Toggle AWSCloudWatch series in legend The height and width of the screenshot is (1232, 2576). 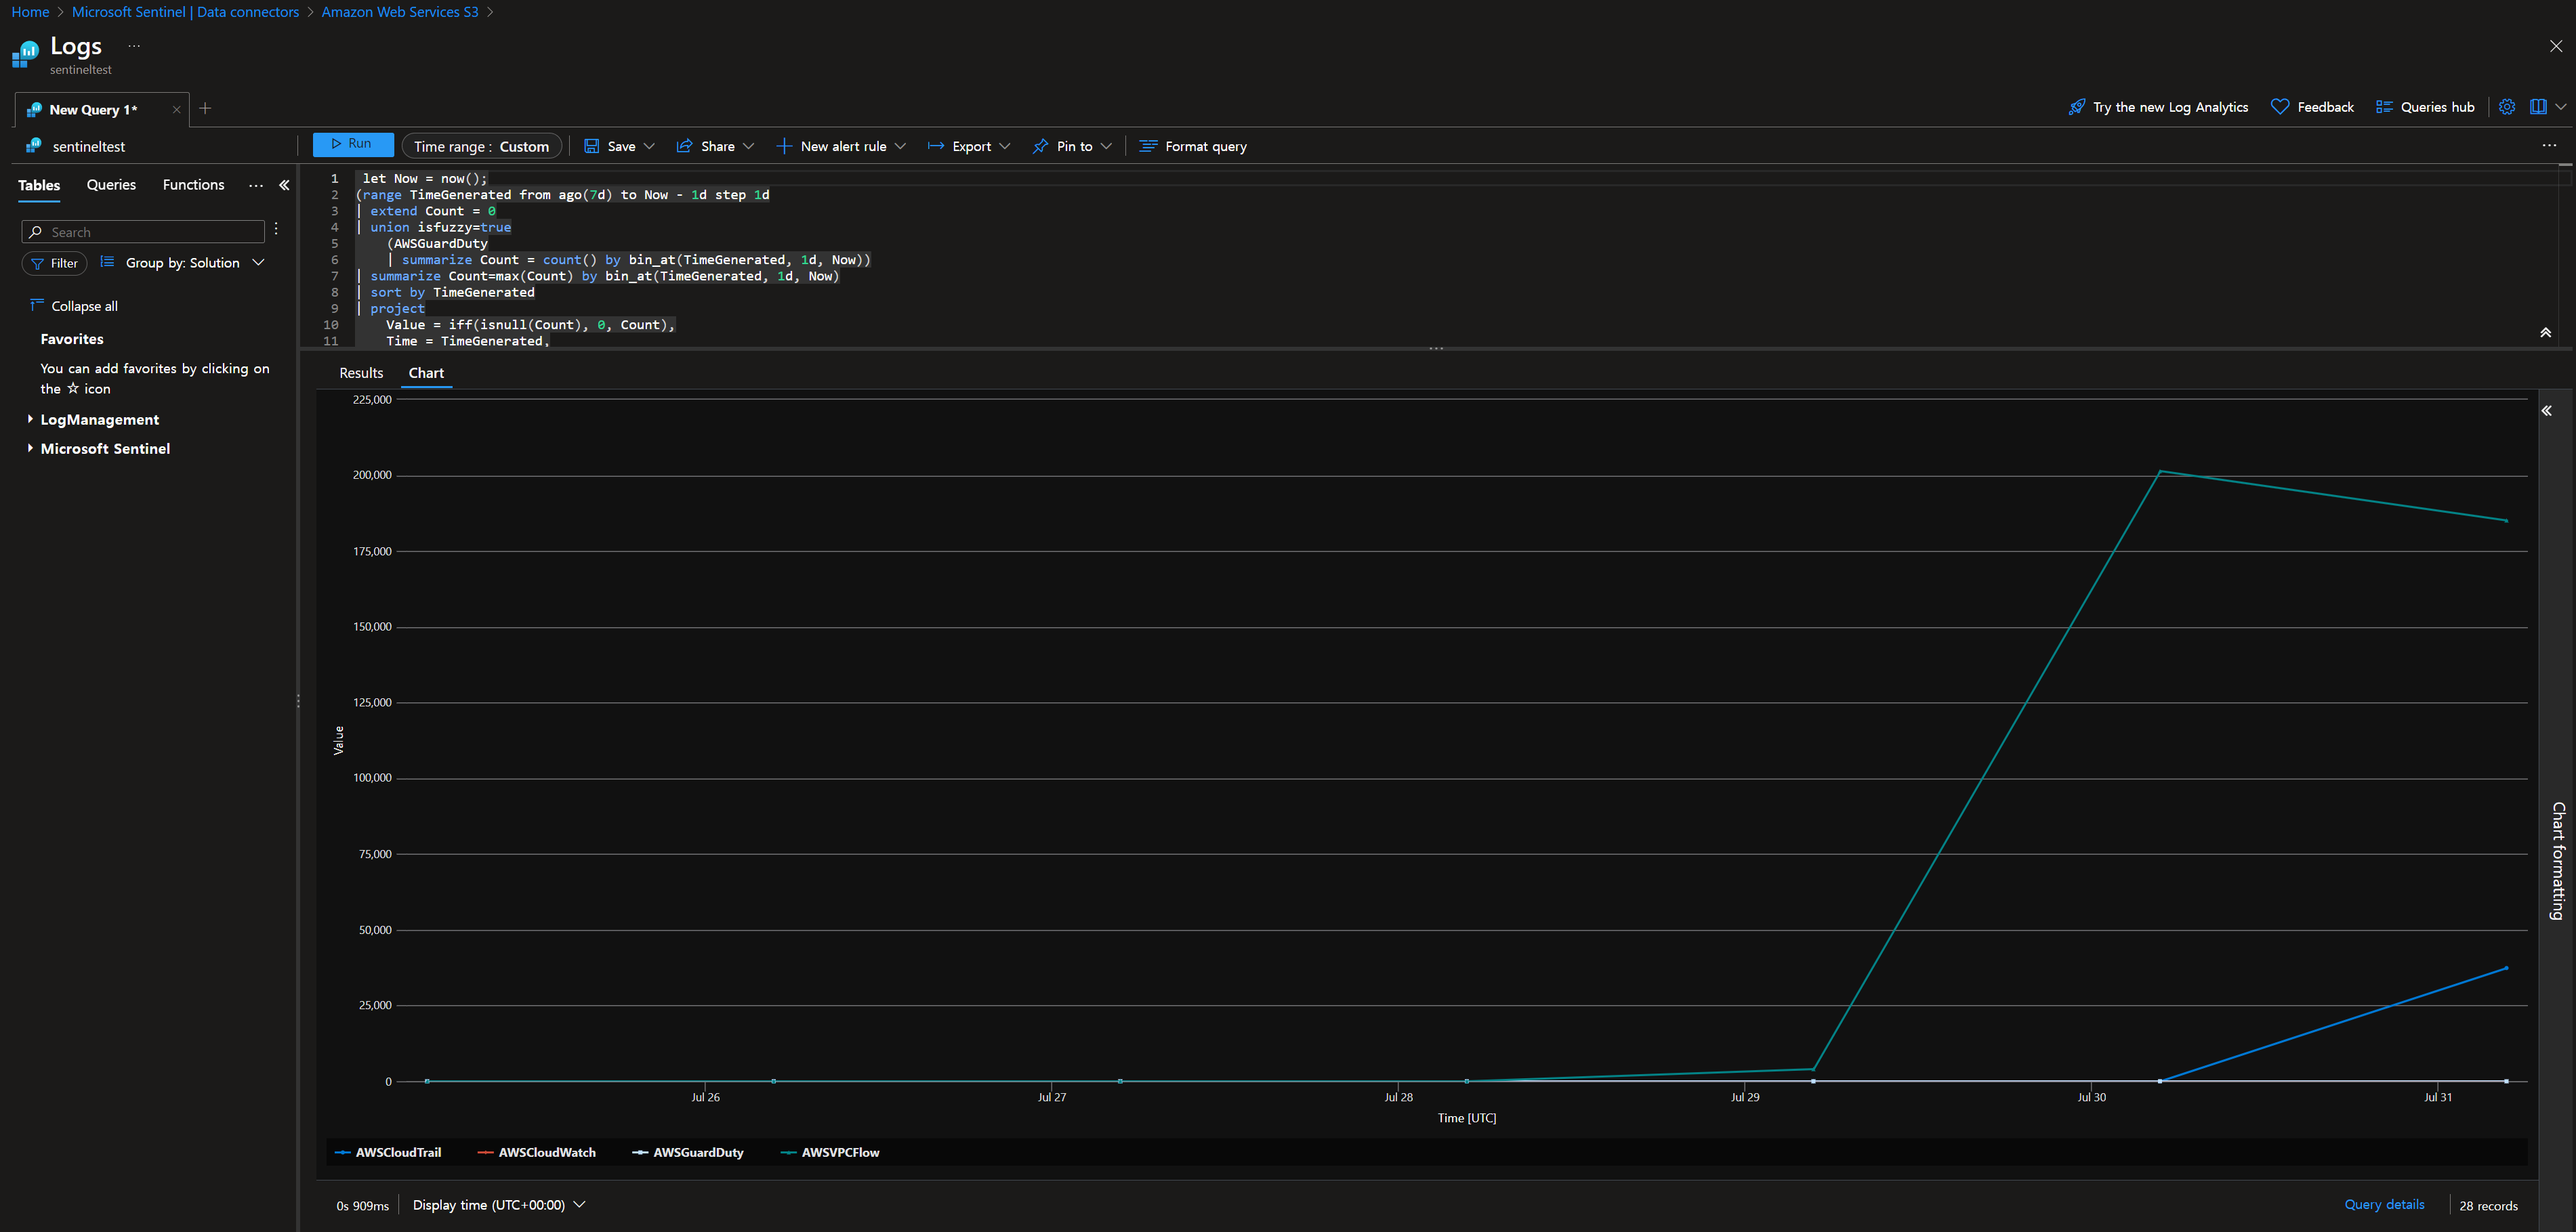[x=537, y=1152]
